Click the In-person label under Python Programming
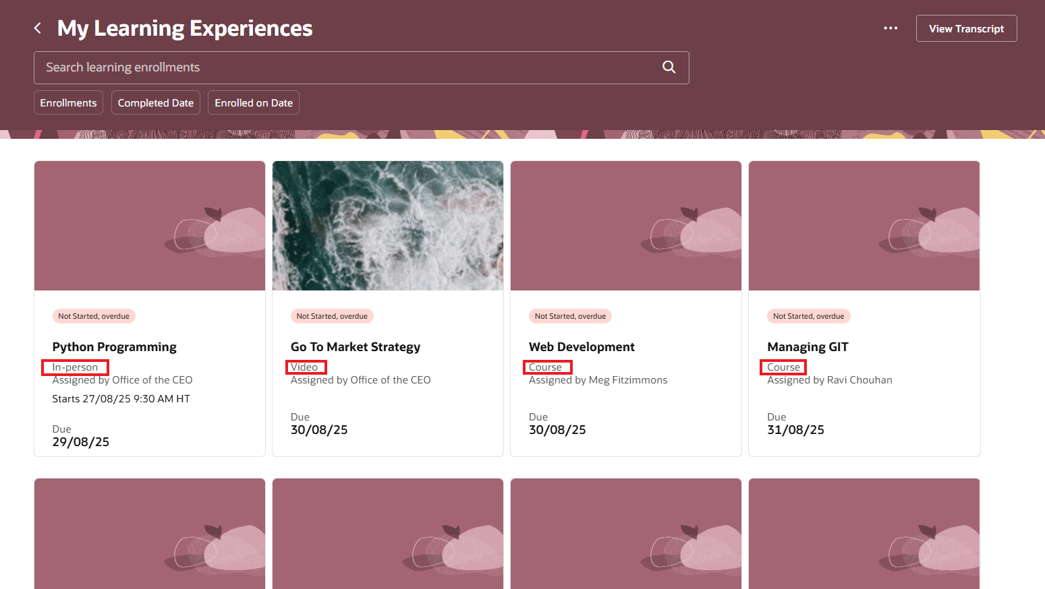Screen dimensions: 1045x589 tap(74, 367)
